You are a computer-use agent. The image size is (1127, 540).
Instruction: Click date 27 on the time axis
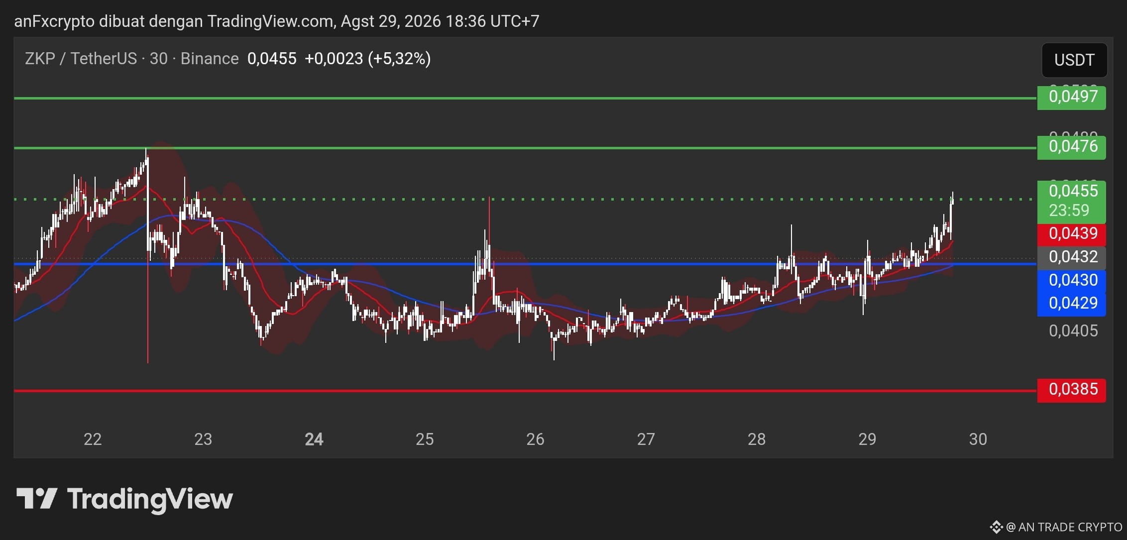click(x=646, y=439)
